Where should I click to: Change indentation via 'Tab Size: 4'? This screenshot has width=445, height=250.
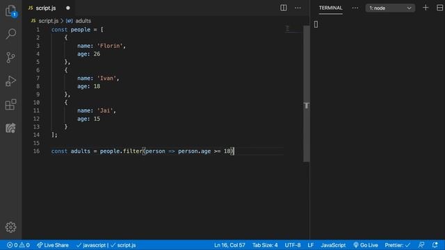click(x=265, y=245)
